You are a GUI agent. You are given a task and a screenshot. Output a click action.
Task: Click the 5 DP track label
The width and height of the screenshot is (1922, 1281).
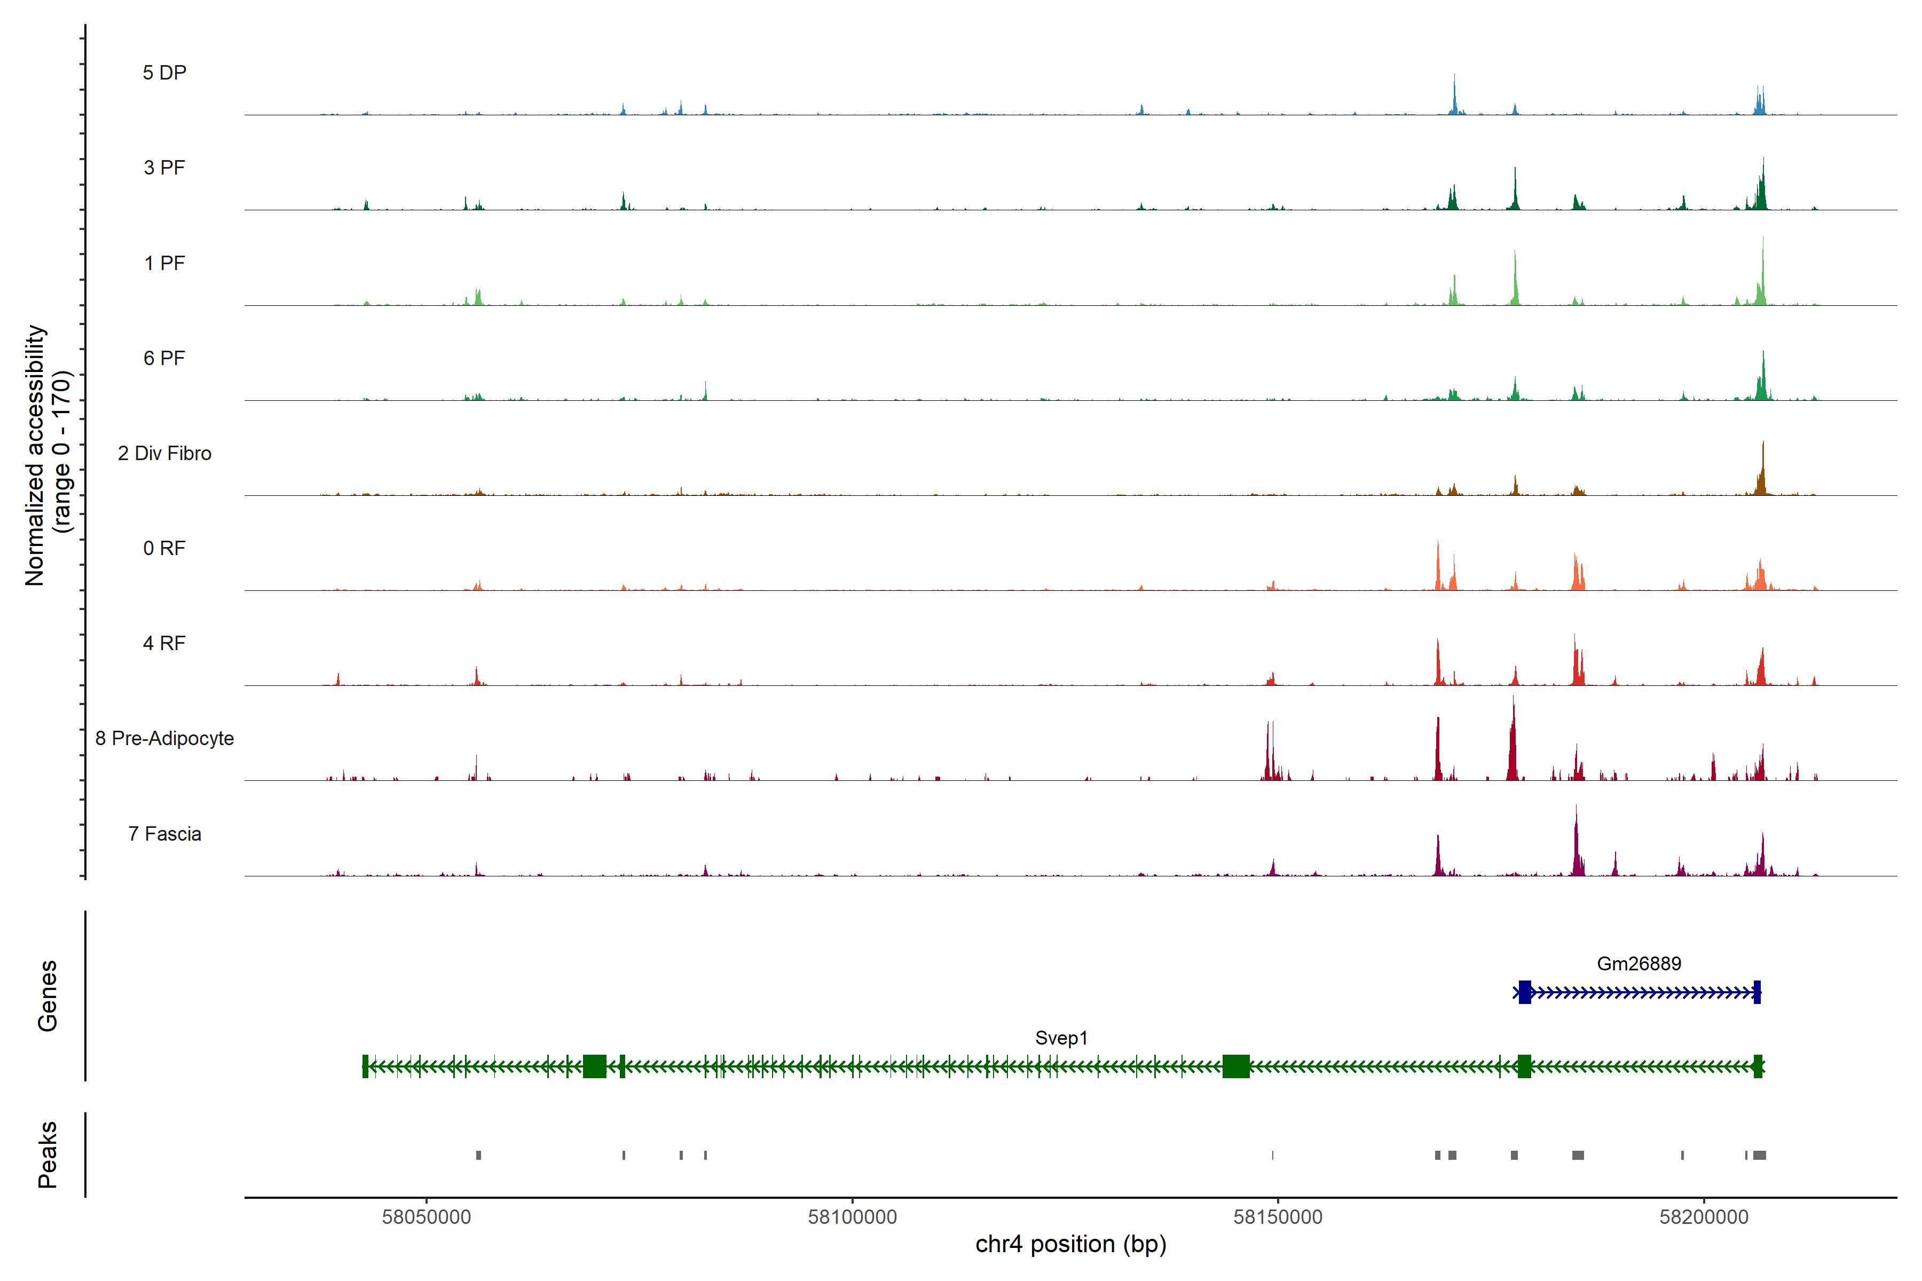point(164,73)
